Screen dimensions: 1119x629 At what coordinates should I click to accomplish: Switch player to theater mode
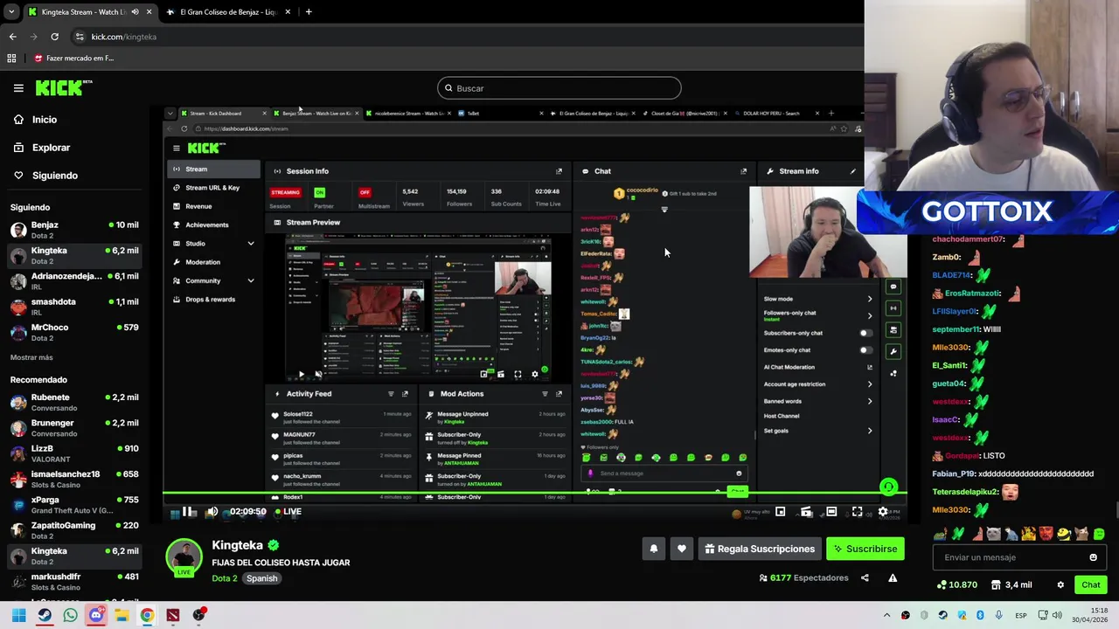point(831,512)
